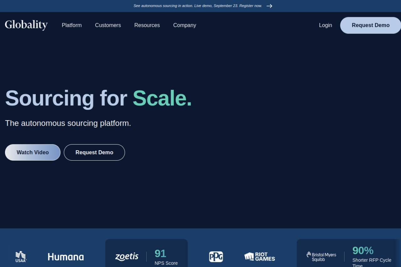Click the "Shorter RFP Cycle" label

[x=372, y=260]
